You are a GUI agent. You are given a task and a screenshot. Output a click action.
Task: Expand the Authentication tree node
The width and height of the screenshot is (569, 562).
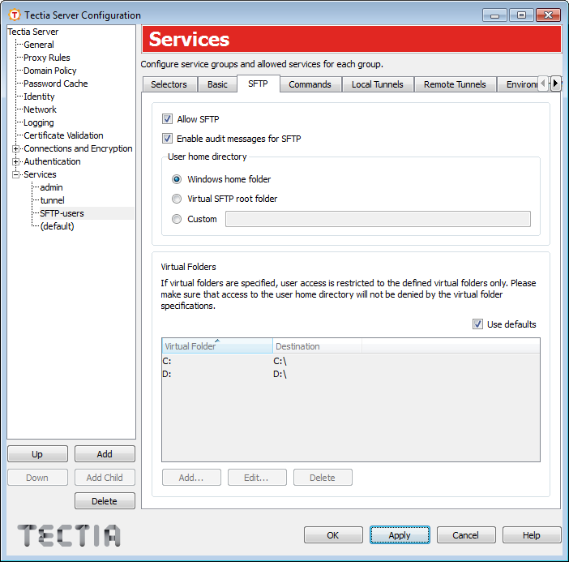pyautogui.click(x=15, y=161)
